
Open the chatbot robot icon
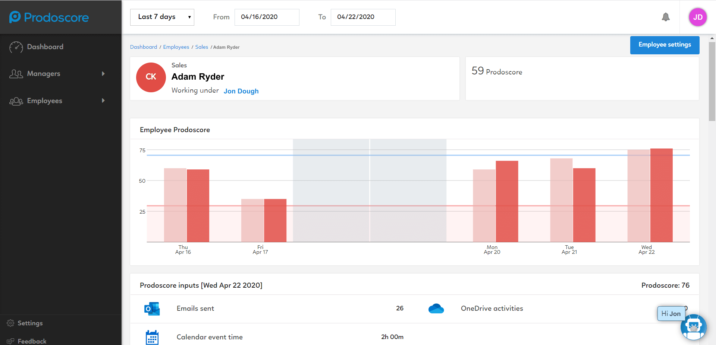(x=693, y=327)
